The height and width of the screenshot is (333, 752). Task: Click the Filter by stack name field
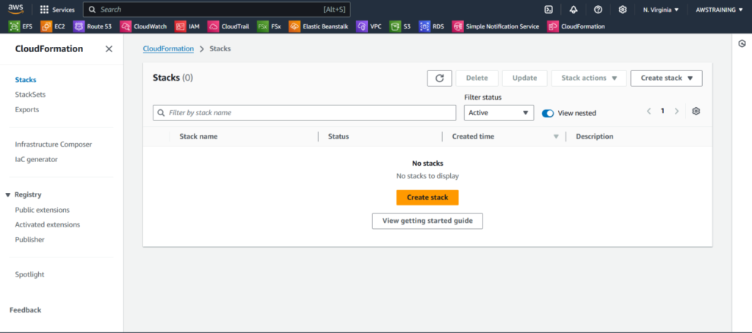click(x=304, y=113)
